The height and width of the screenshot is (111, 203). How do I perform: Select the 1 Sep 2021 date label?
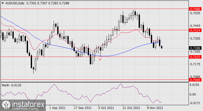57,108
